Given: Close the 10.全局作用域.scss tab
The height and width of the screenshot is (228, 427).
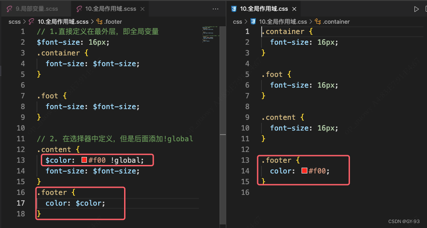Looking at the screenshot, I should pyautogui.click(x=142, y=9).
